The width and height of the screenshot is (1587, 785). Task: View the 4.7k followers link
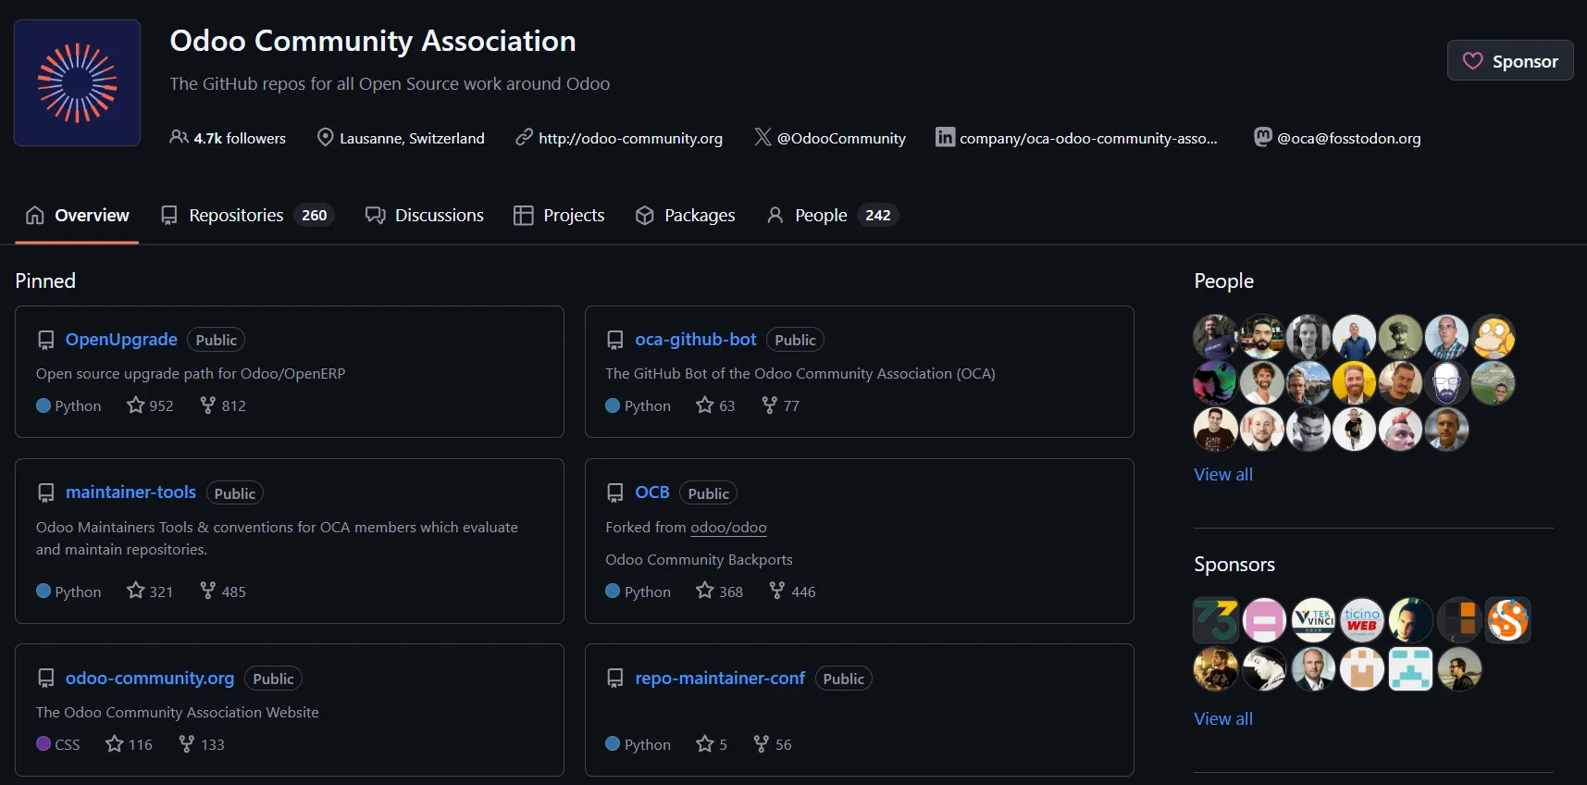pyautogui.click(x=228, y=138)
